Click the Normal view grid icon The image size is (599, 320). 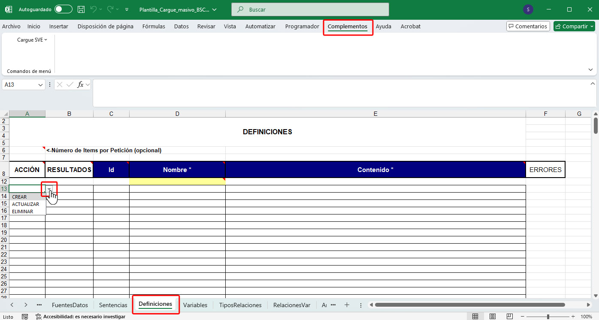click(475, 317)
